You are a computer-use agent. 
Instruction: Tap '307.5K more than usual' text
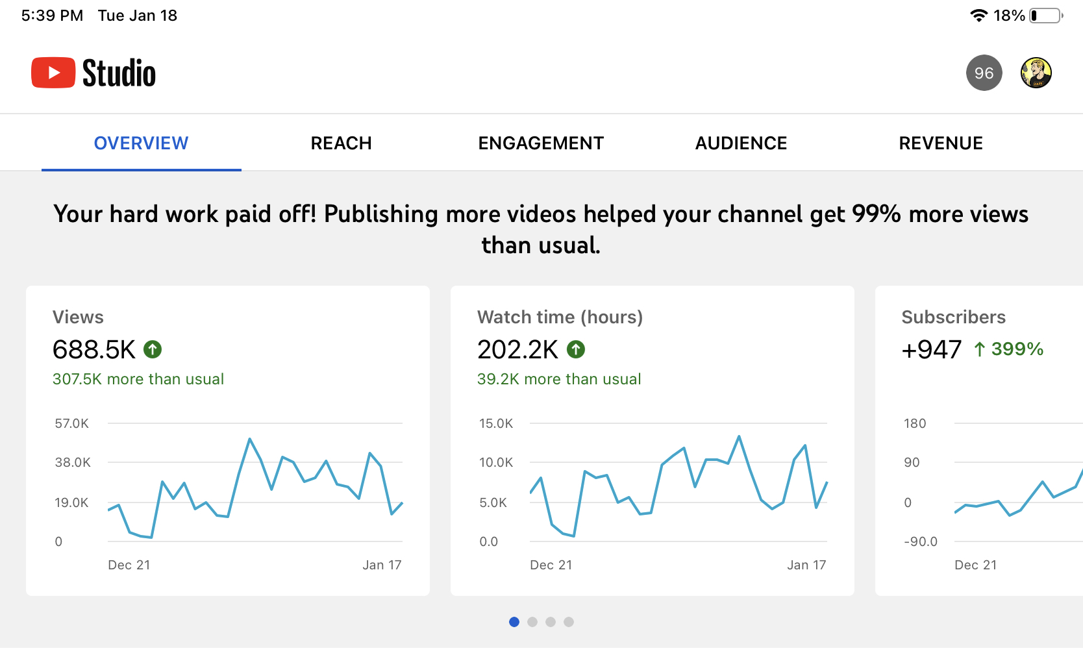tap(138, 379)
